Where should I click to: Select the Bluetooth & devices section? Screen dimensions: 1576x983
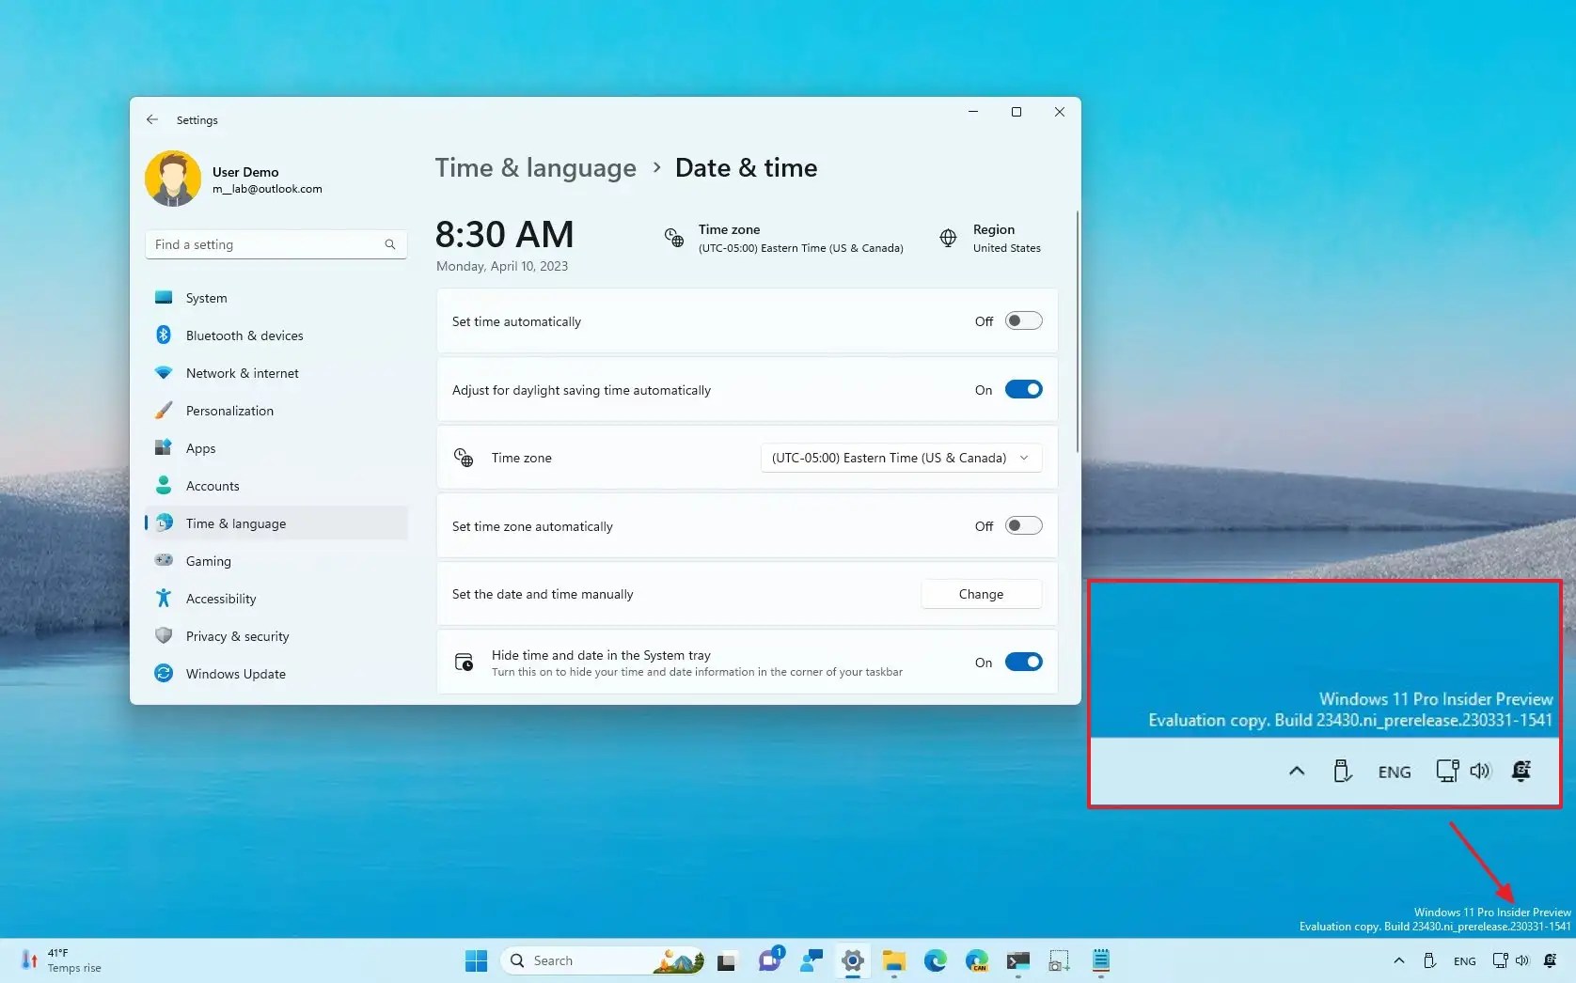click(244, 335)
